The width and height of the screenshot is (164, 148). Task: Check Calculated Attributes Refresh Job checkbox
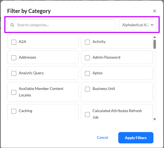[87, 114]
